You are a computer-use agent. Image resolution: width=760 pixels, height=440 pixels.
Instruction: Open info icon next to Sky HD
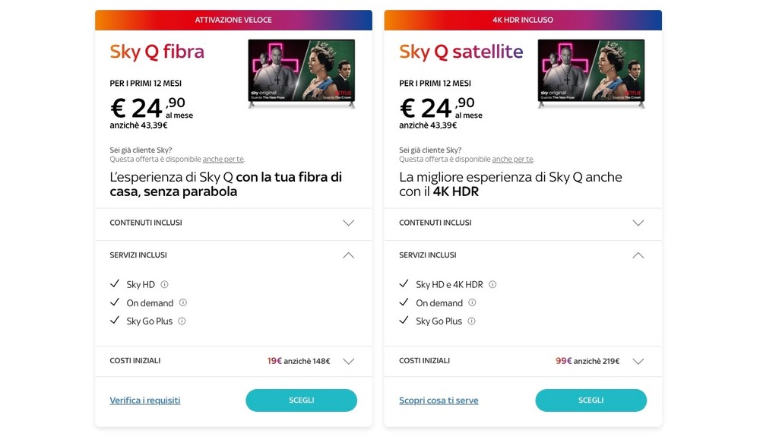164,284
